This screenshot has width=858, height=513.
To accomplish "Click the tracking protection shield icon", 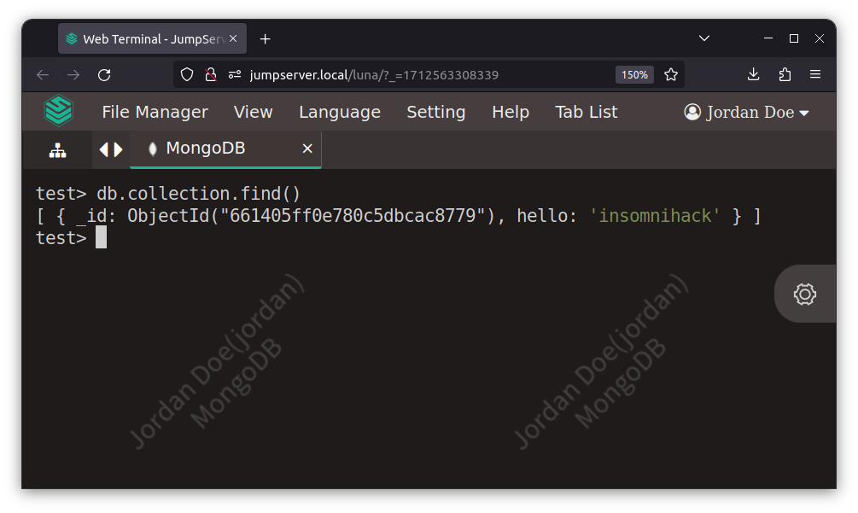I will coord(187,75).
